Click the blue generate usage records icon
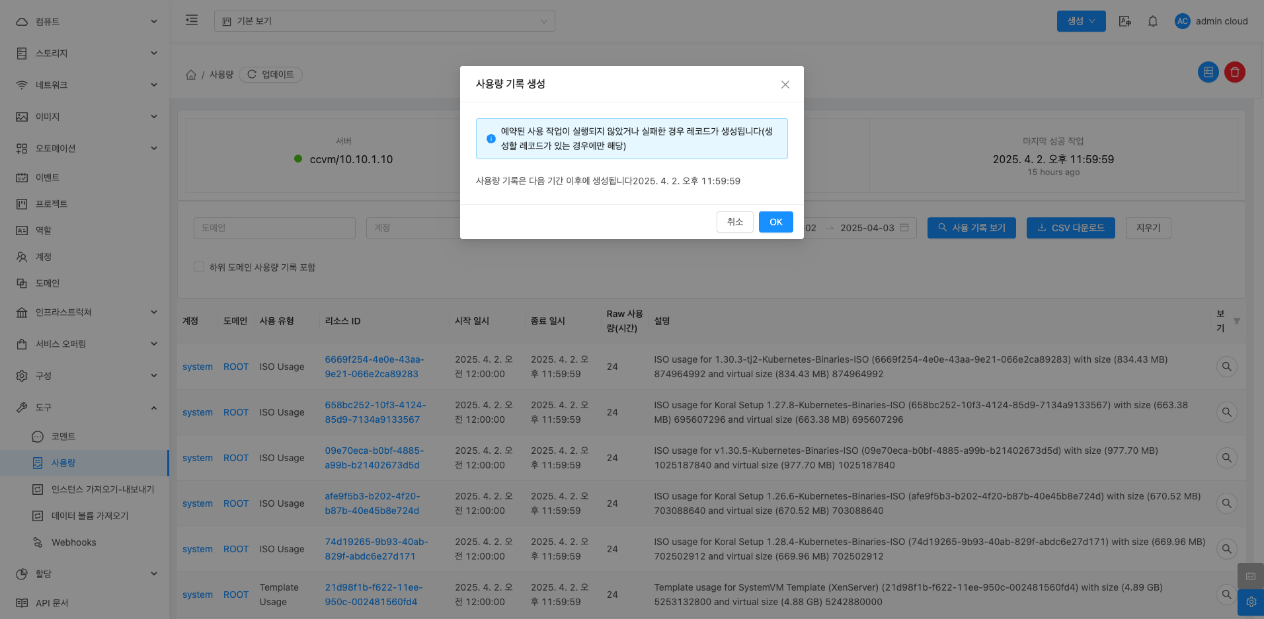Viewport: 1264px width, 619px height. [x=1208, y=72]
